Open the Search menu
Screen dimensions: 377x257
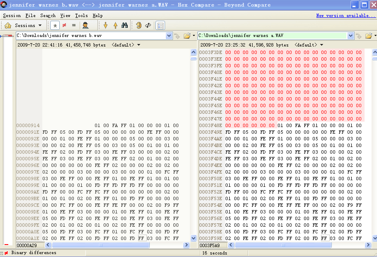pyautogui.click(x=48, y=16)
